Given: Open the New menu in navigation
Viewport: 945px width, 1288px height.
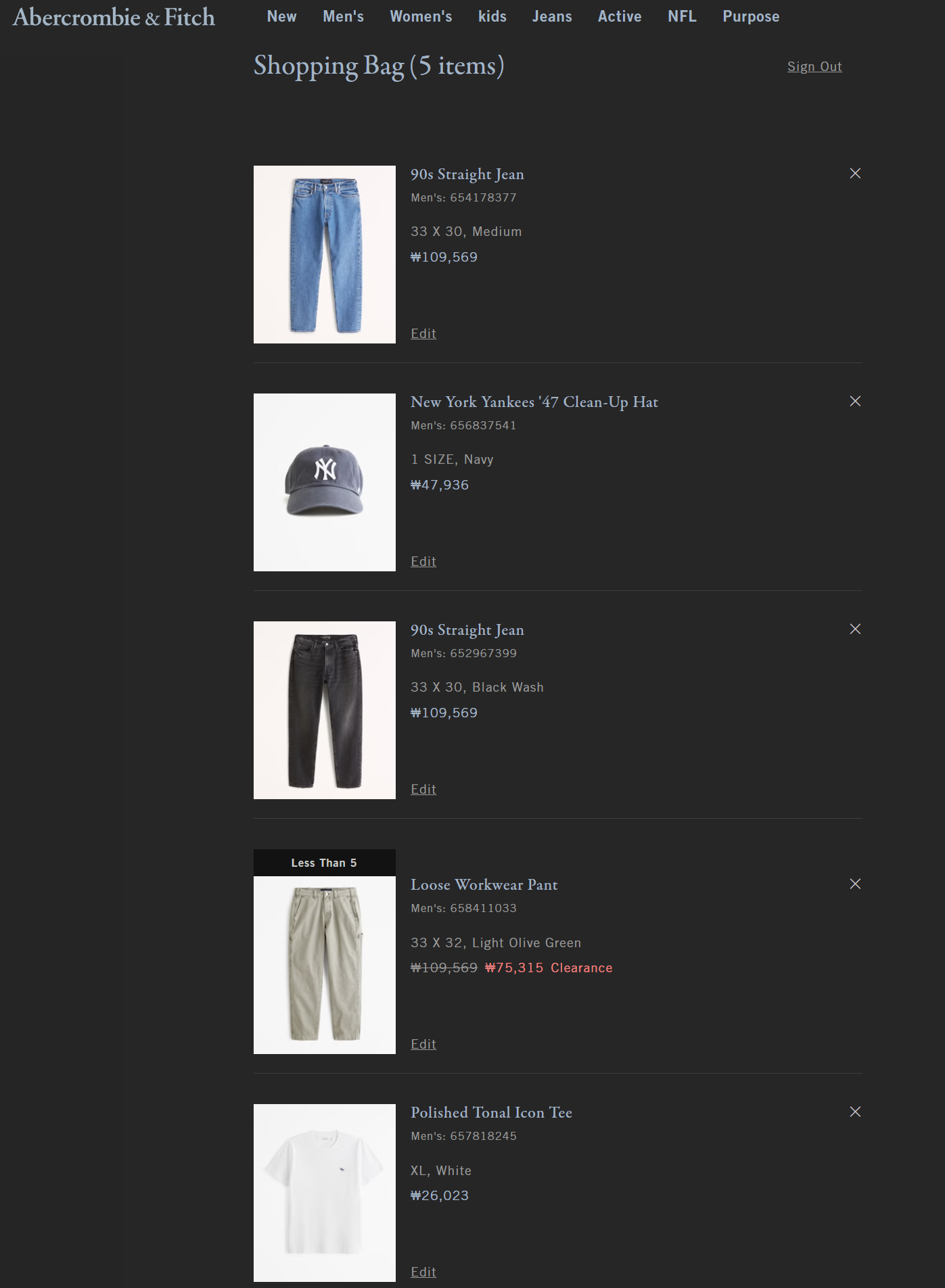Looking at the screenshot, I should click(281, 16).
